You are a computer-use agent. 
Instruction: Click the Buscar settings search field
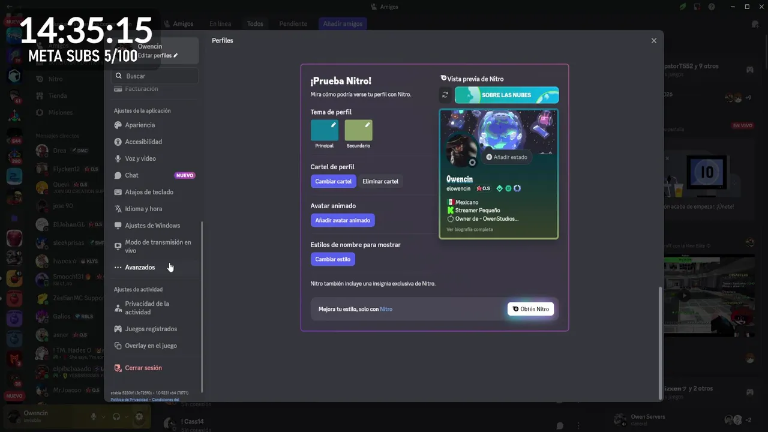click(154, 76)
